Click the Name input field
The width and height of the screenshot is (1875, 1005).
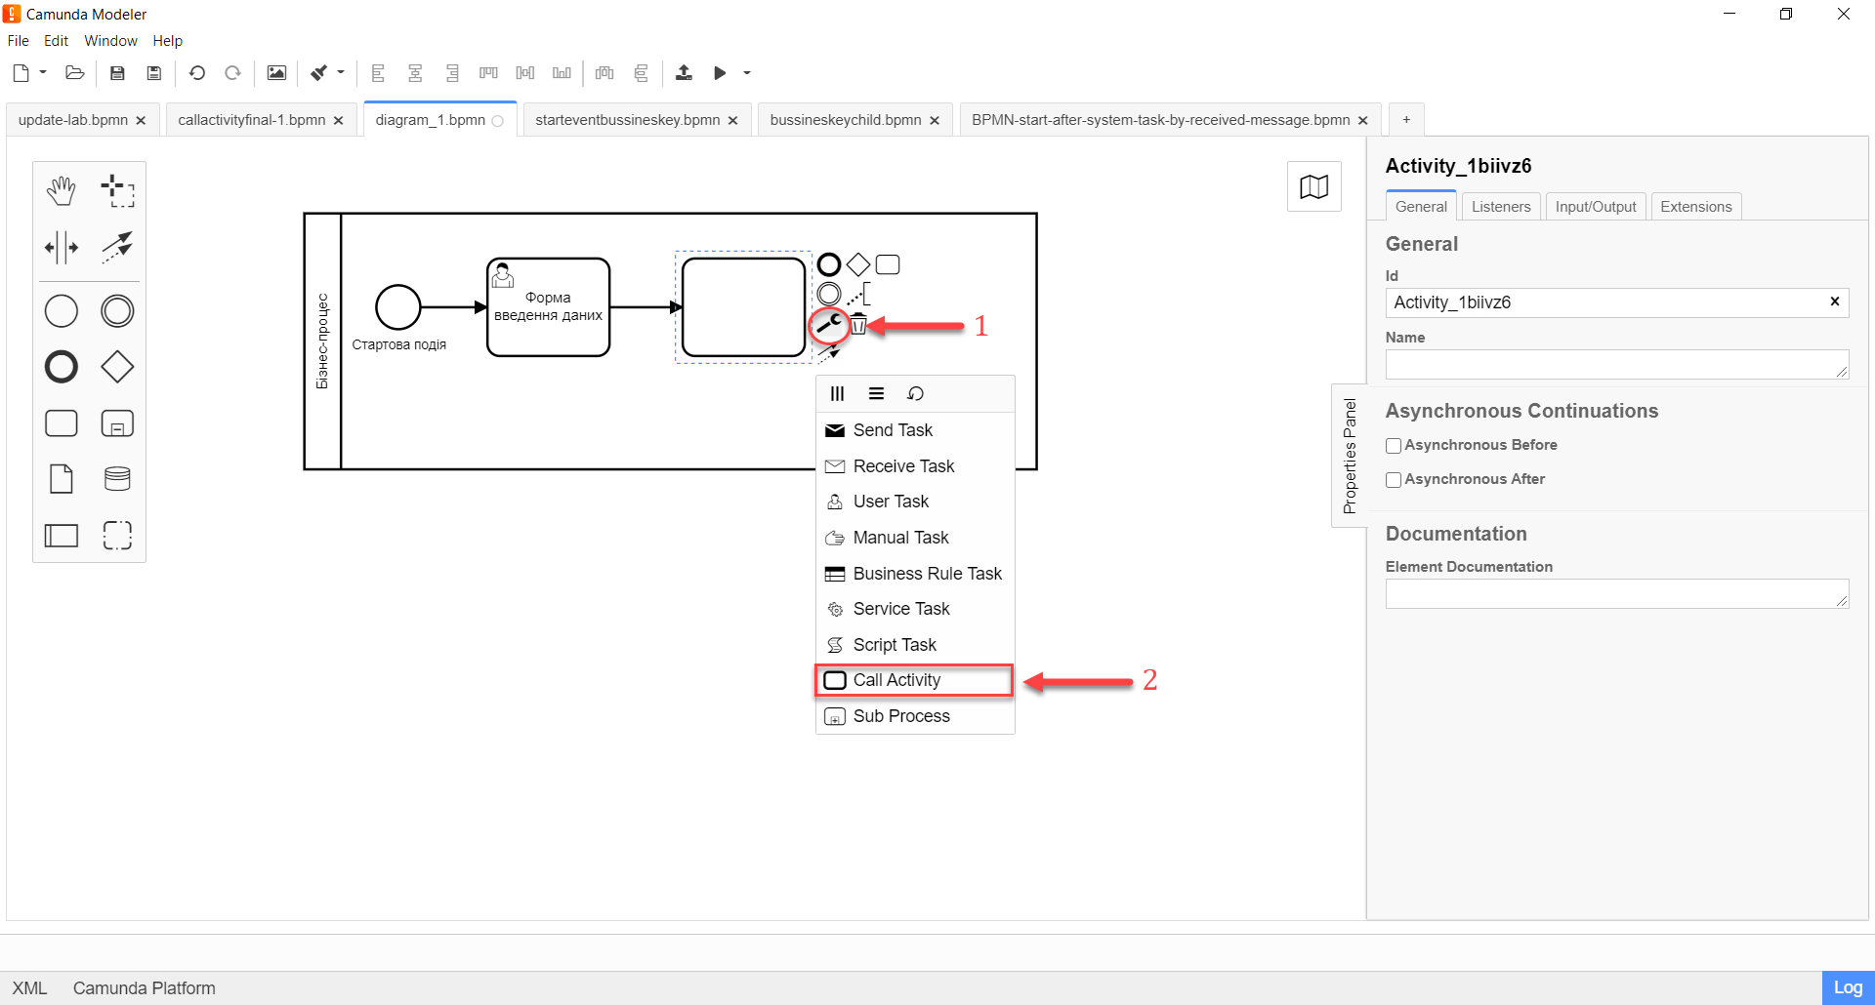point(1616,364)
